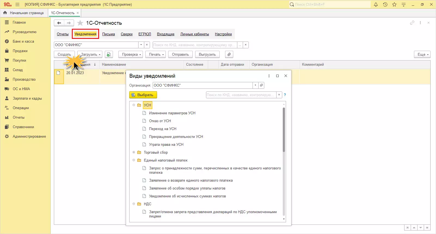Image resolution: width=436 pixels, height=234 pixels.
Task: Open Банк и касса section
Action: tap(23, 42)
